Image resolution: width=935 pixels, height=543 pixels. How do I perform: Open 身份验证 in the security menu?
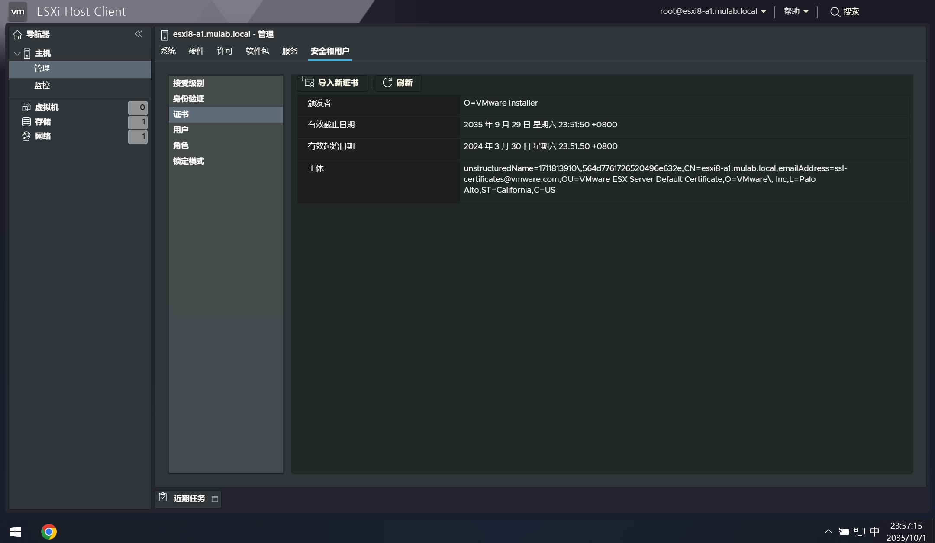coord(226,99)
